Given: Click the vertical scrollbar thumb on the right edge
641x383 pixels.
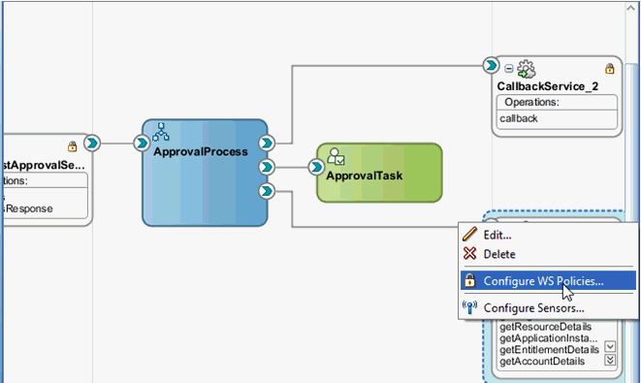Looking at the screenshot, I should point(630,144).
